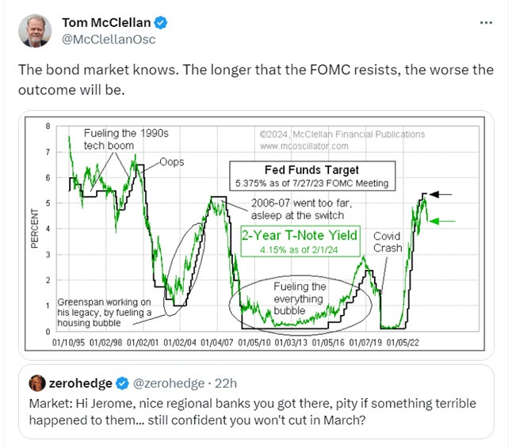Click the Fed Funds Target label box
Viewport: 512px width, 448px height.
coord(312,176)
